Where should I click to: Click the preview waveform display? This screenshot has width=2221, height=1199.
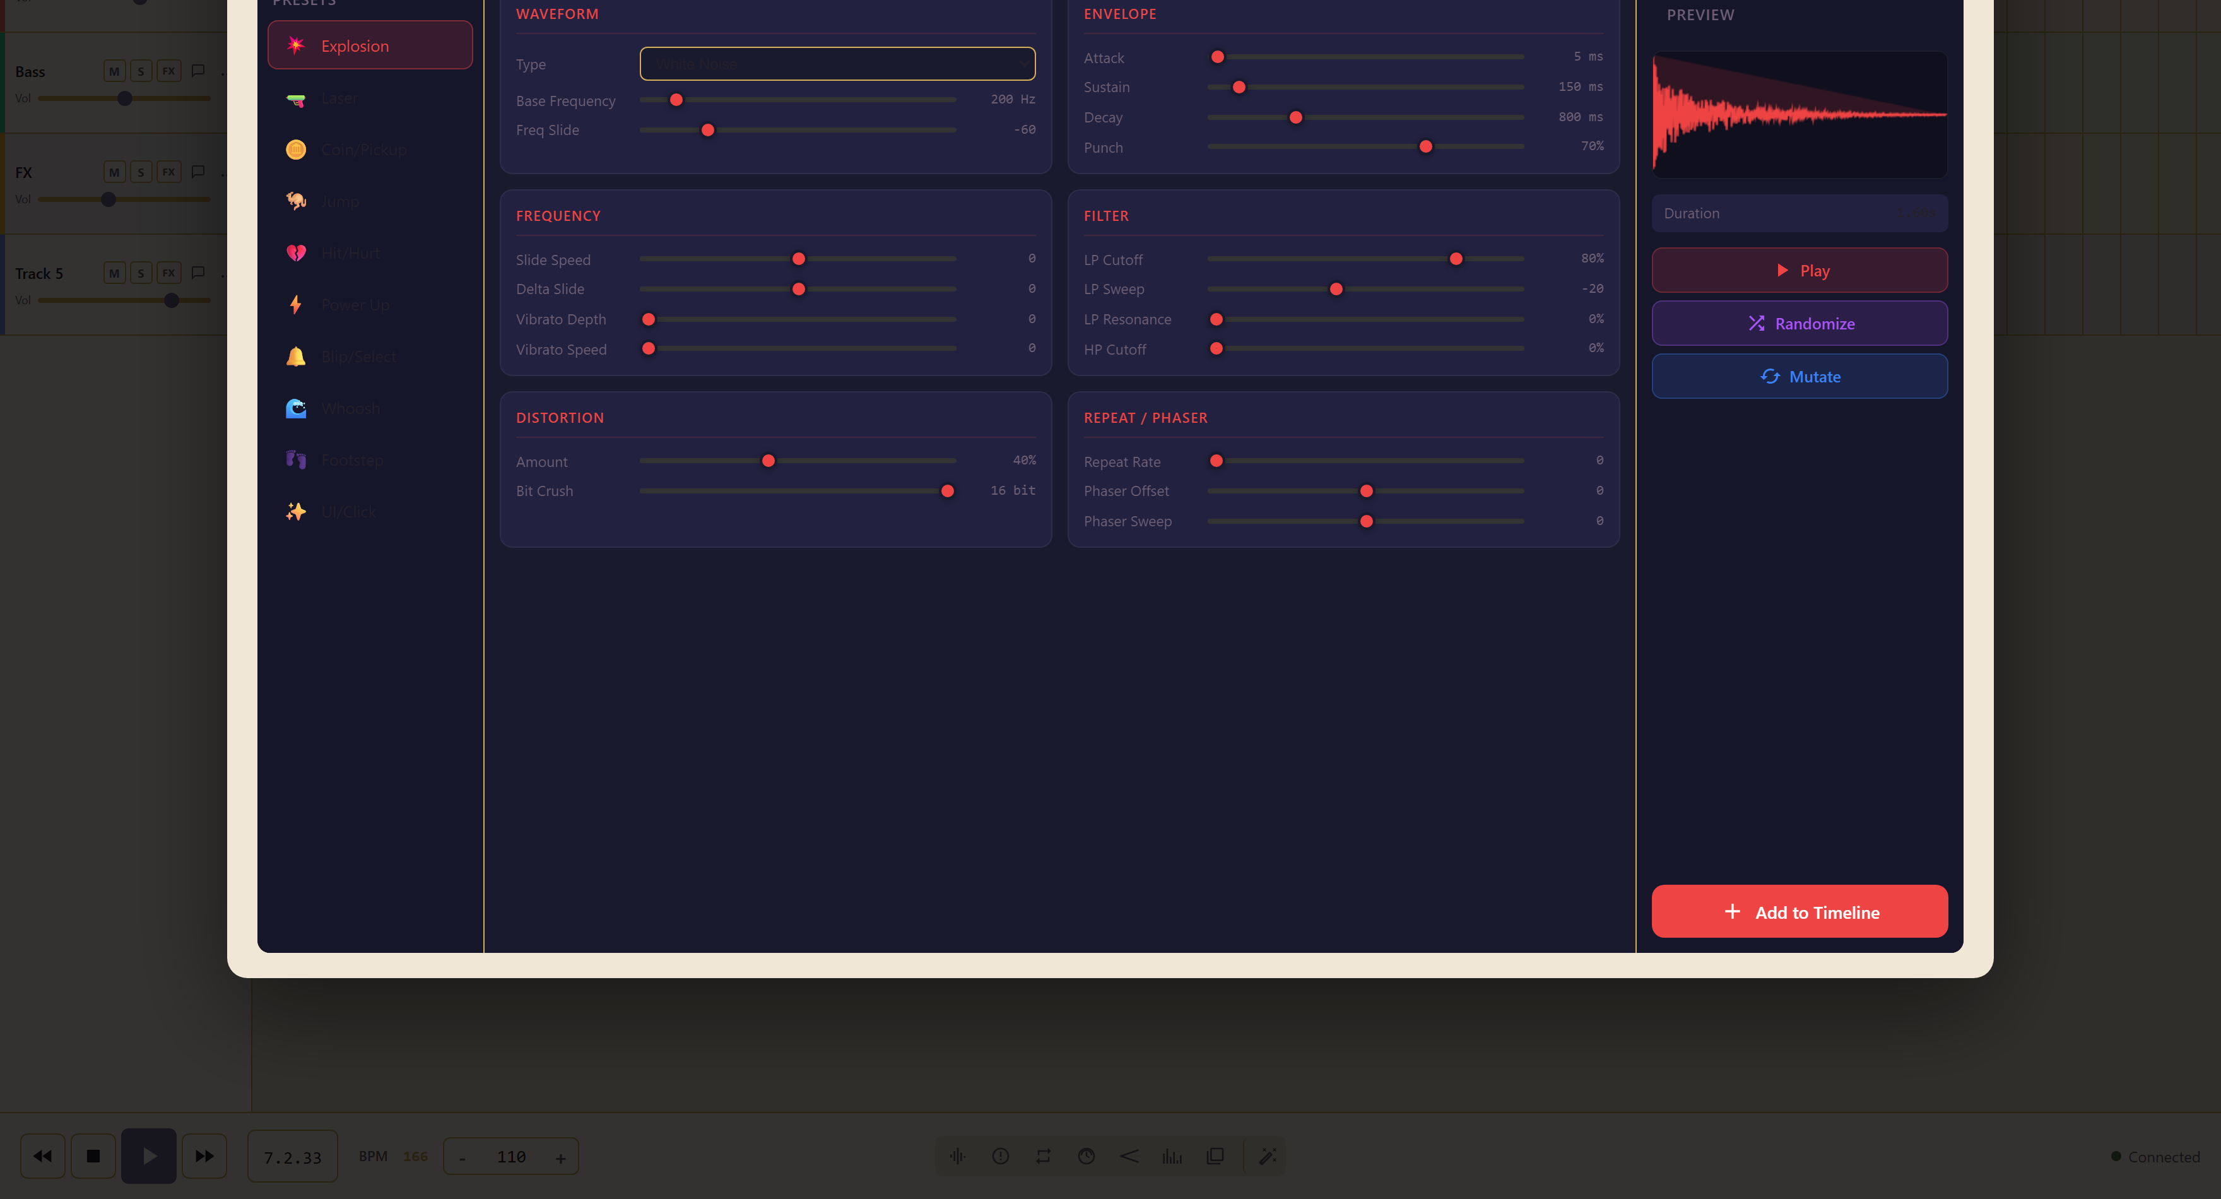coord(1800,115)
